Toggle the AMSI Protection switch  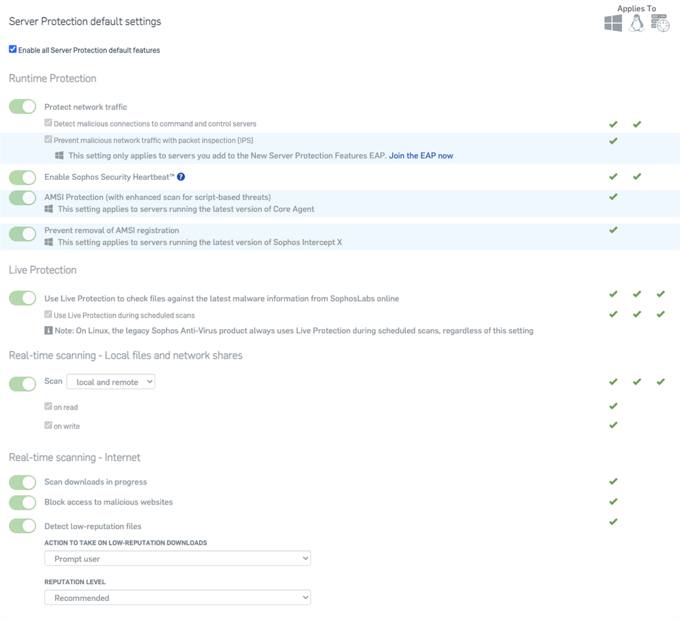click(23, 198)
